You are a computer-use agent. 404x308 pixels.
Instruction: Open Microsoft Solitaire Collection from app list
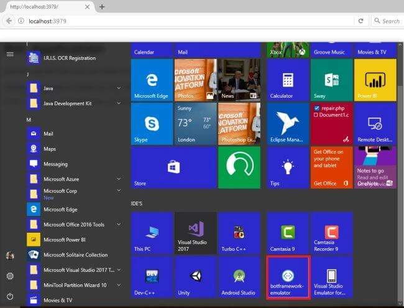tap(74, 255)
